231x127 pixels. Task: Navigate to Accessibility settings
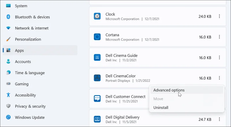pyautogui.click(x=25, y=95)
